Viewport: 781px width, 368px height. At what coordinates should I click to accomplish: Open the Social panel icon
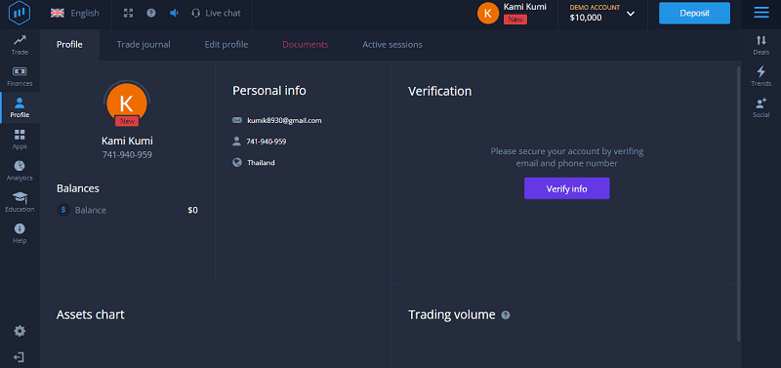point(761,107)
